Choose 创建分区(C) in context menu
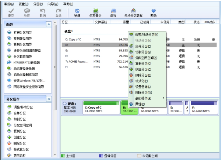222x160 pixels. pos(147,69)
